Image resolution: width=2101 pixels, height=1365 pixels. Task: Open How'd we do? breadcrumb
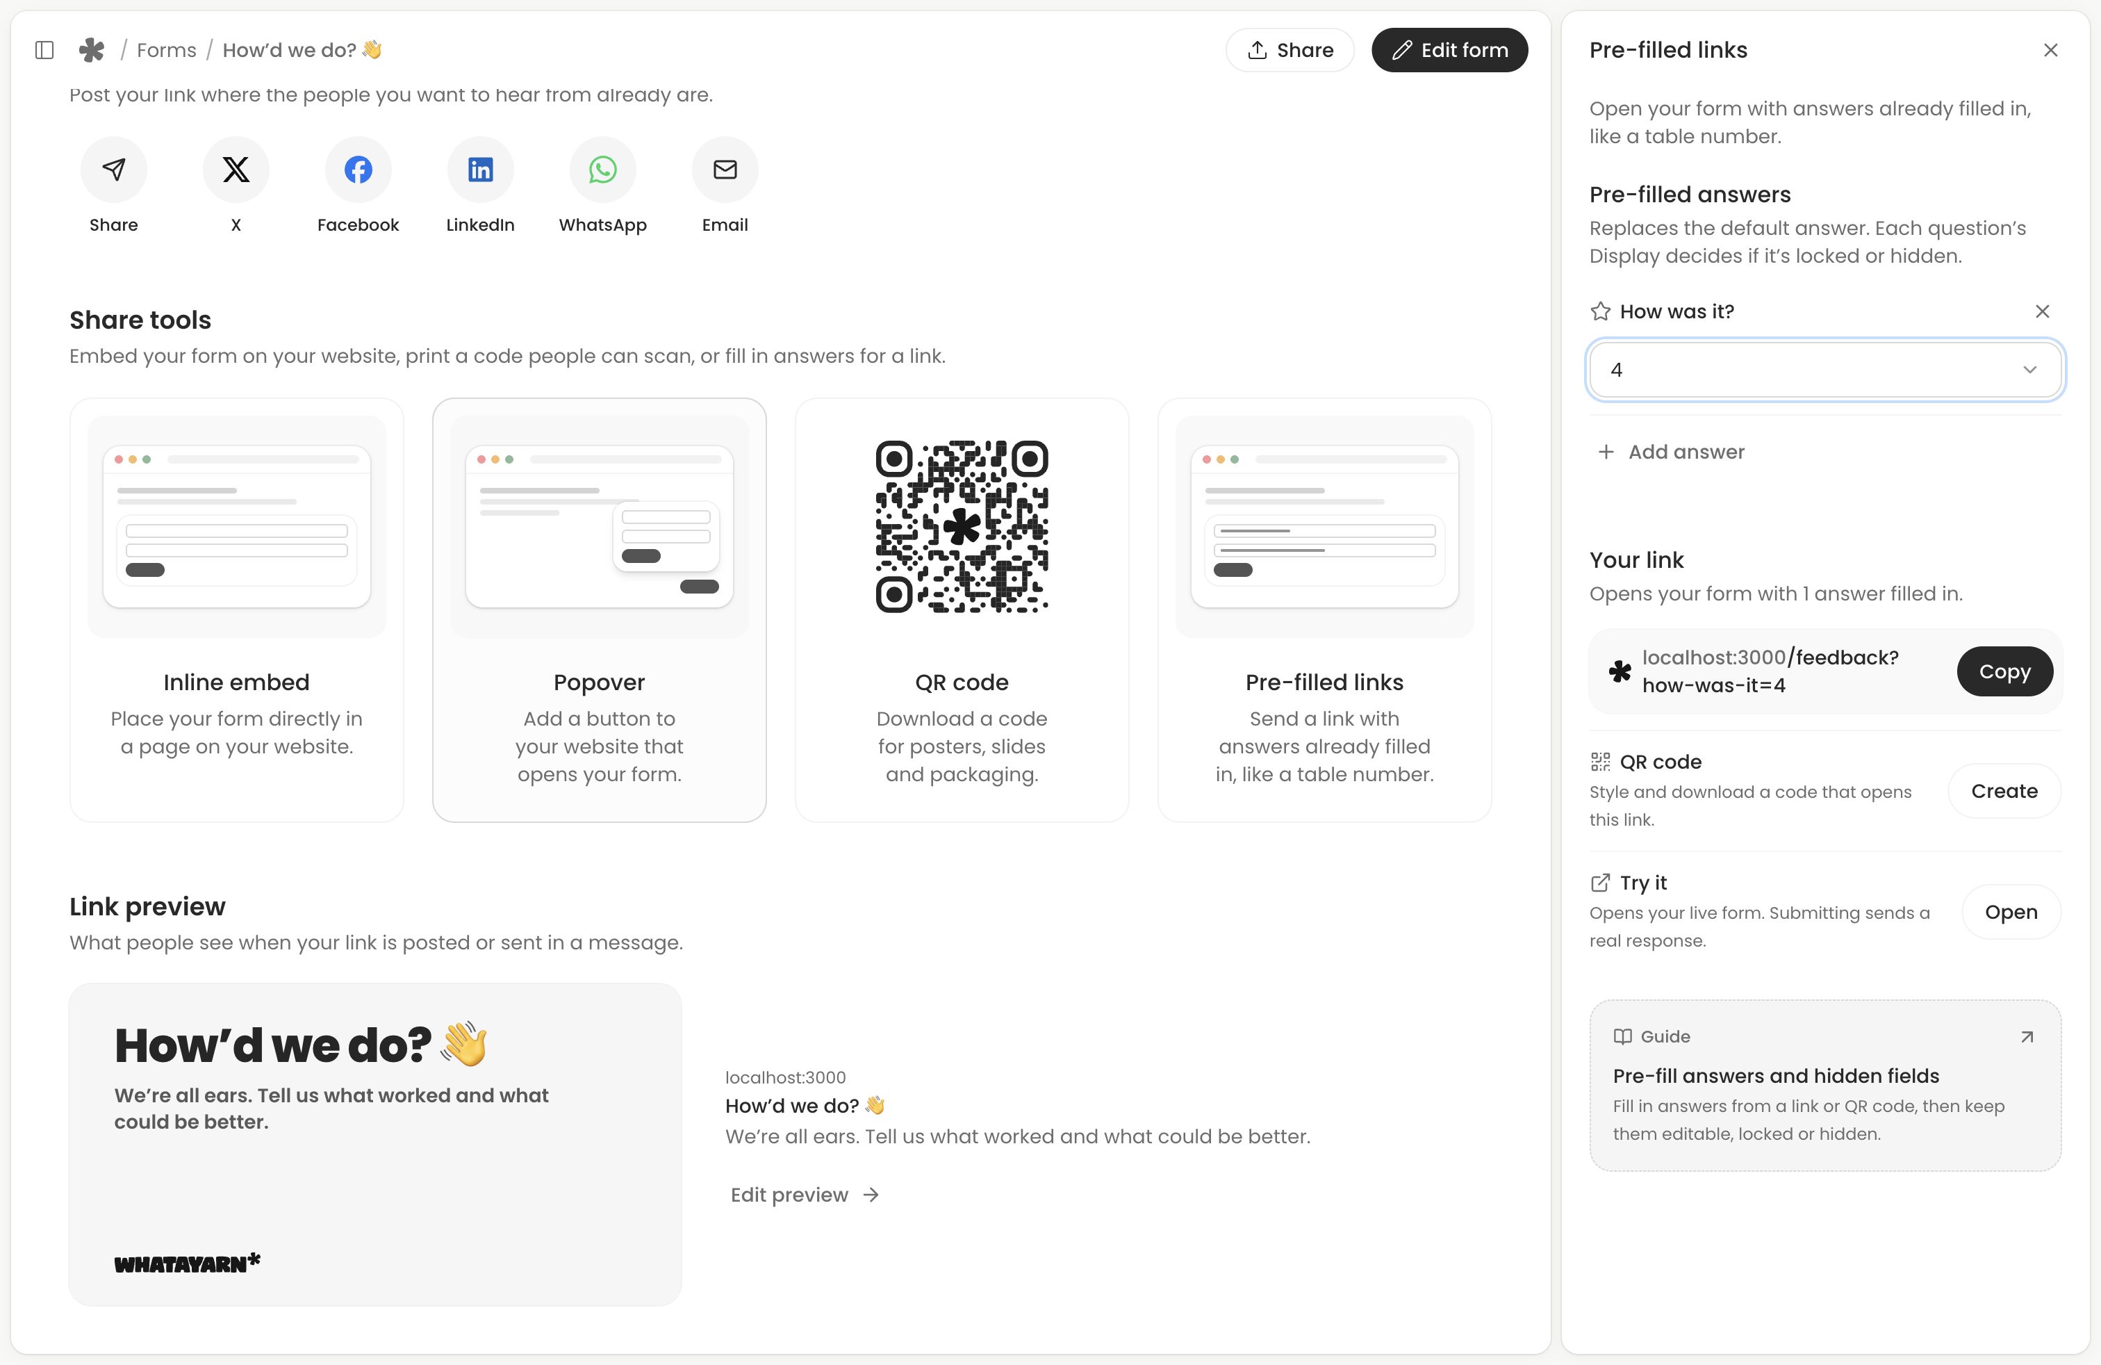coord(302,50)
